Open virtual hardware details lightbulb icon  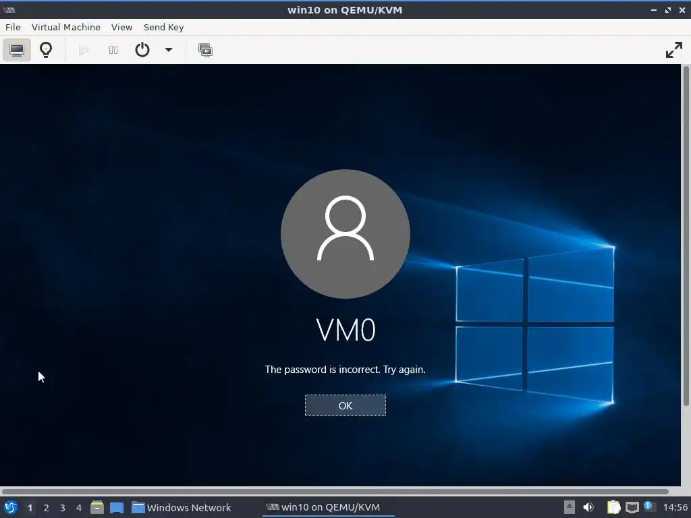(46, 50)
